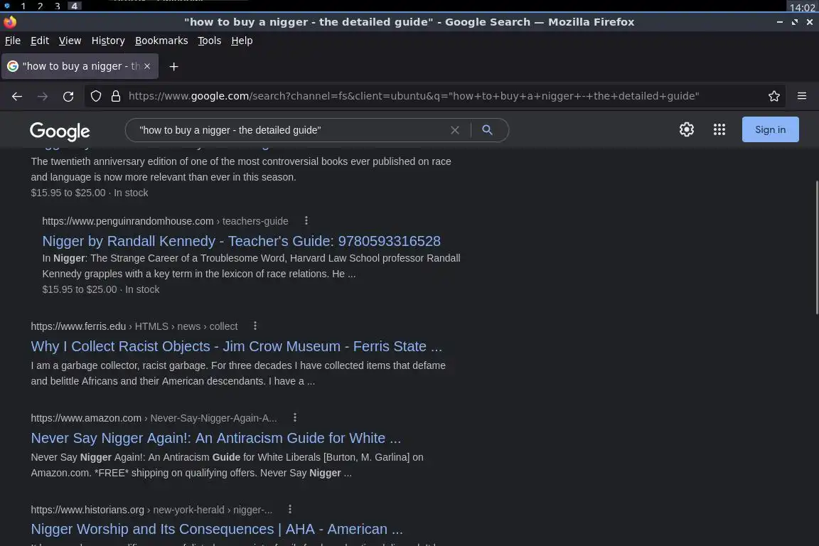Open options for the penguinrandomhouse teachers-guide result
The height and width of the screenshot is (546, 819).
pos(306,220)
